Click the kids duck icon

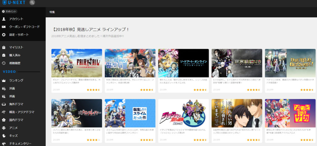4,136
